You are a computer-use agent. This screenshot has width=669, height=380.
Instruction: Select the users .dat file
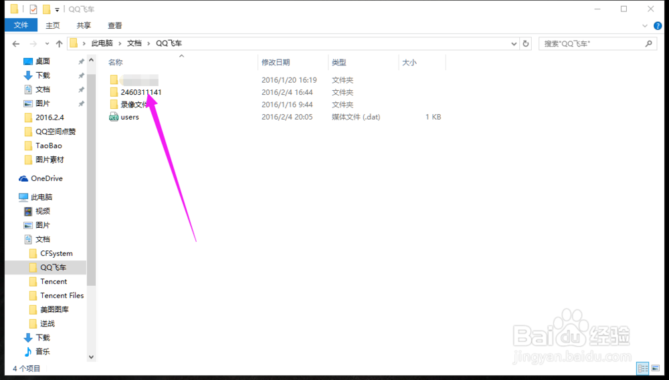[130, 117]
